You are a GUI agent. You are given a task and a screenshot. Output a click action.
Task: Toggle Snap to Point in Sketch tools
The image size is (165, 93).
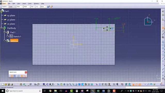(x=15, y=76)
